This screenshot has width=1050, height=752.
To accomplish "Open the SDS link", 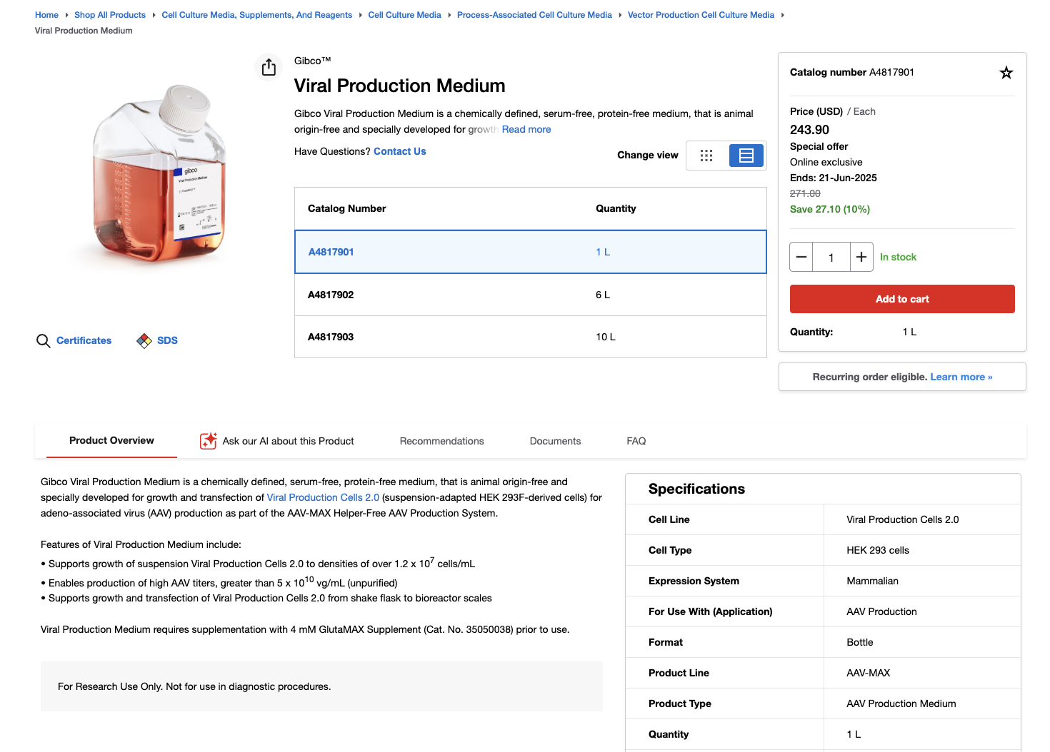I will point(167,340).
